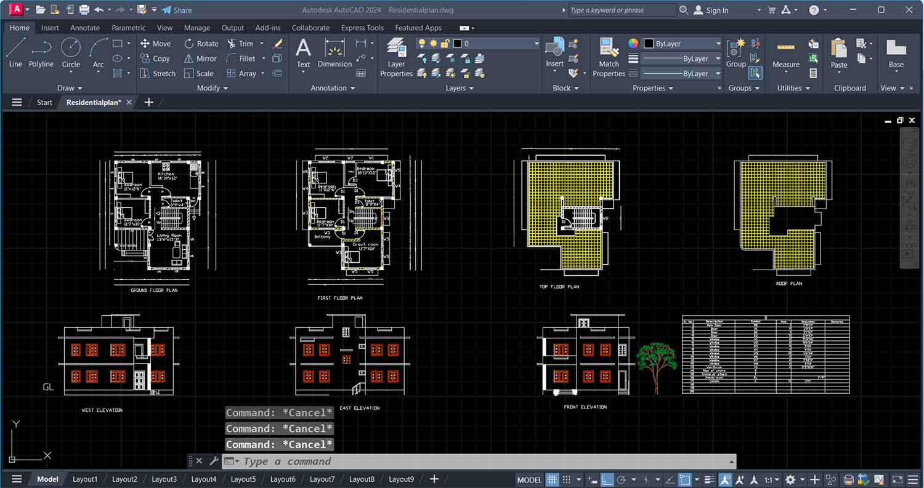Open the Layer Properties manager
Screen dimensions: 924x488
pos(396,58)
